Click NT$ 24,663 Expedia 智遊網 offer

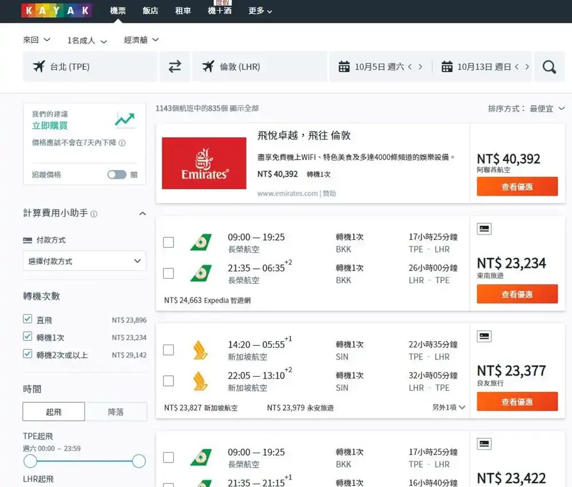coord(207,300)
